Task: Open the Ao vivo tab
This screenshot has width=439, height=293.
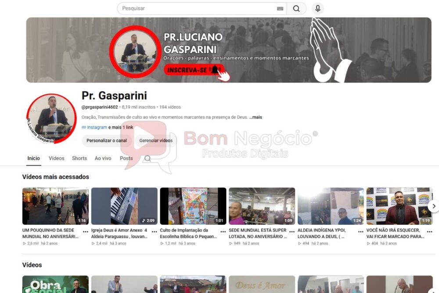Action: [x=103, y=158]
